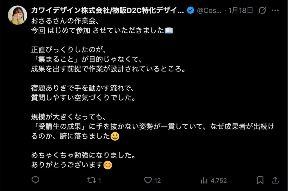Open the reply composer via speech bubble icon

[35, 180]
